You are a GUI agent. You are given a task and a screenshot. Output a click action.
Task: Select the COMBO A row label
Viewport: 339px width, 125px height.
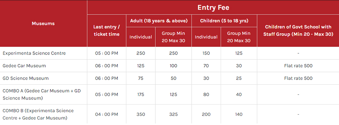[x=42, y=94]
